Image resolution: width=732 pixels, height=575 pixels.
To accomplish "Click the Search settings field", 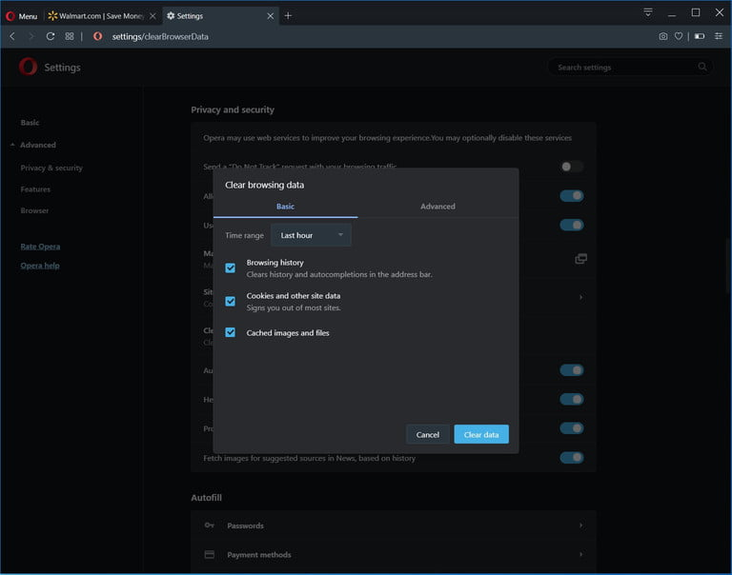I will click(630, 68).
